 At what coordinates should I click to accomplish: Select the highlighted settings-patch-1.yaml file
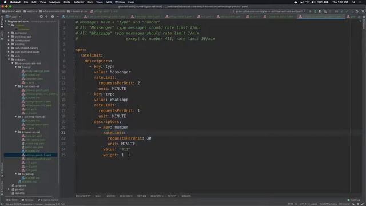point(30,155)
